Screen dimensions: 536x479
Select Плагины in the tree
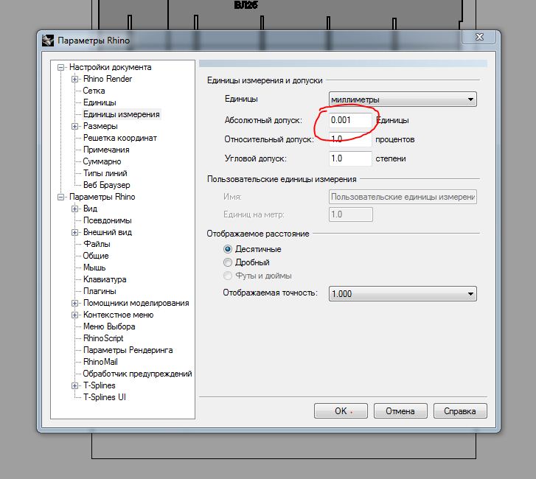[100, 291]
